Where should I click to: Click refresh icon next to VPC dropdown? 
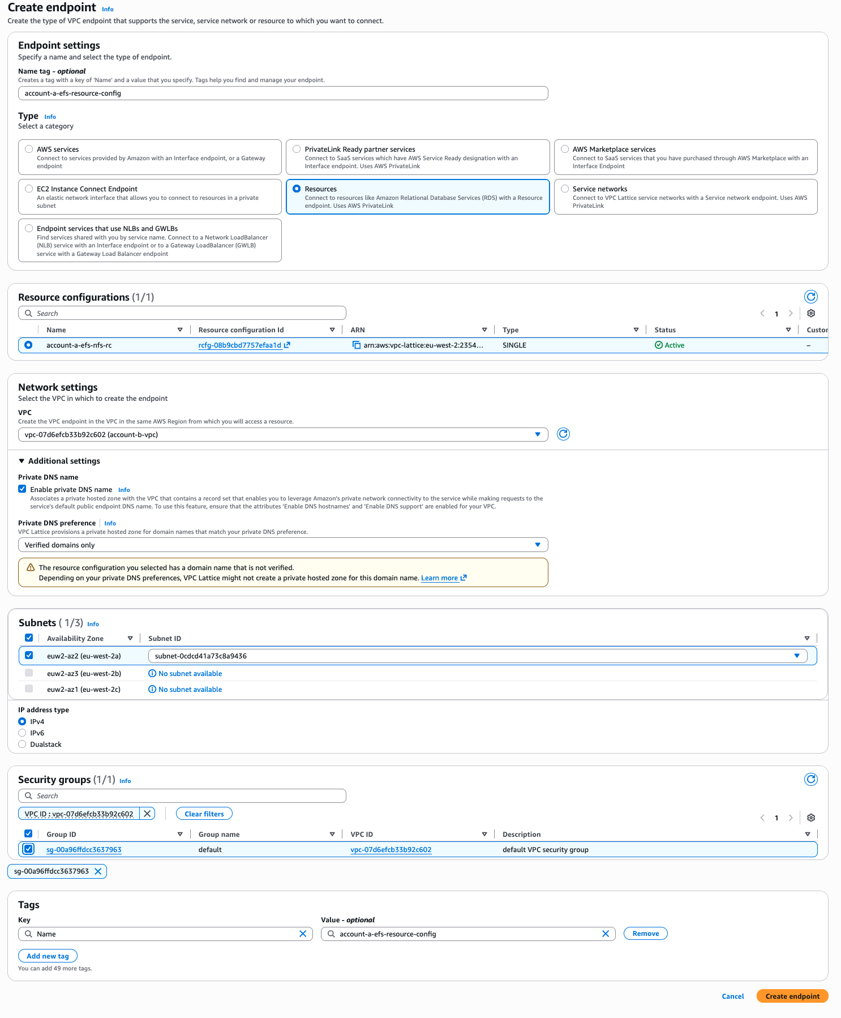[x=563, y=434]
